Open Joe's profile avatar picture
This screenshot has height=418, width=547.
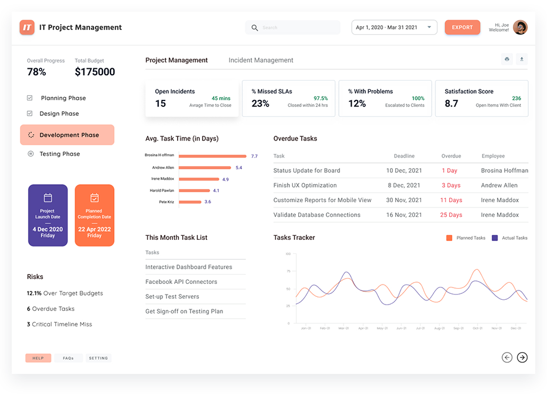(521, 27)
